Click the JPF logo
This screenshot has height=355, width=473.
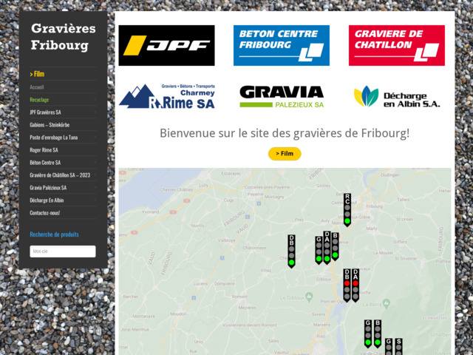(166, 46)
